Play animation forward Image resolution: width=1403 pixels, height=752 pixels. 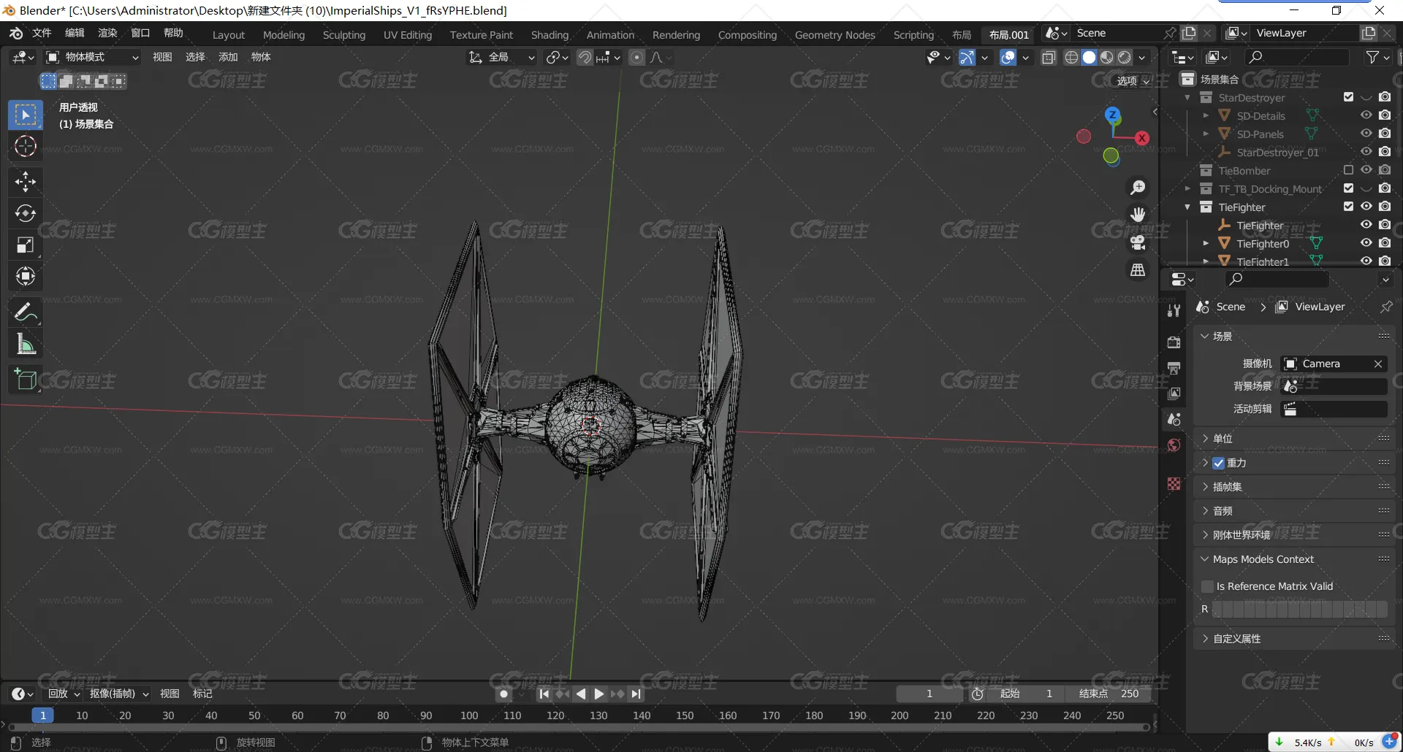pos(599,694)
